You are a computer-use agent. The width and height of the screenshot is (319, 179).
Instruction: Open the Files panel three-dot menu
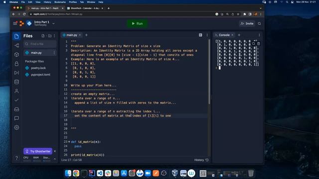[54, 36]
